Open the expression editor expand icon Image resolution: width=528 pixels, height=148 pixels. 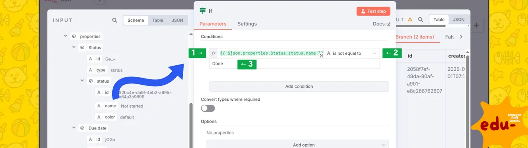pyautogui.click(x=321, y=55)
